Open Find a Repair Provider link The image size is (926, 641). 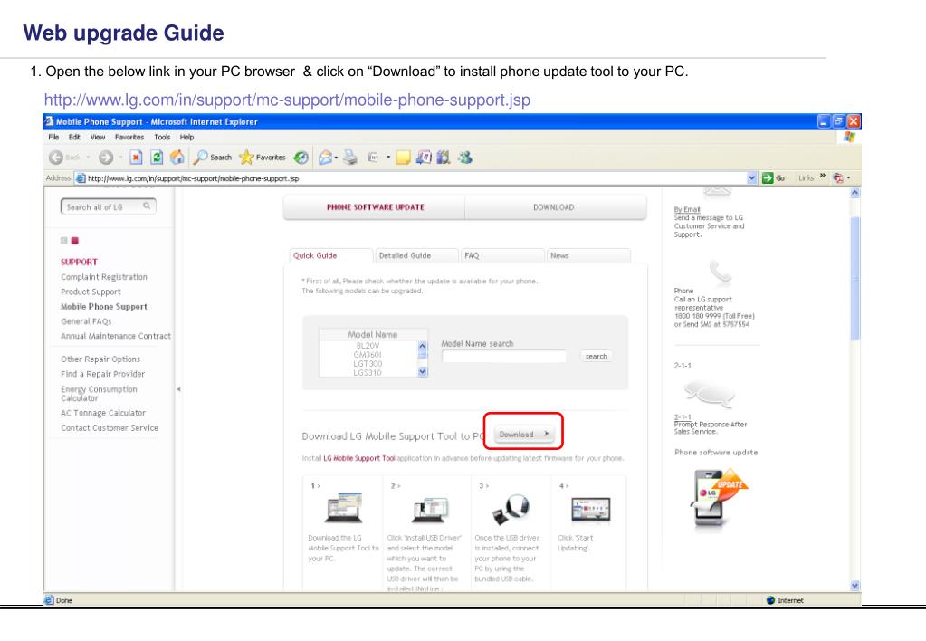[103, 374]
